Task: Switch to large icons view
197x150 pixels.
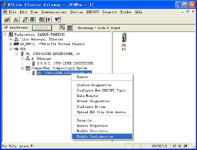Action: 63,27
